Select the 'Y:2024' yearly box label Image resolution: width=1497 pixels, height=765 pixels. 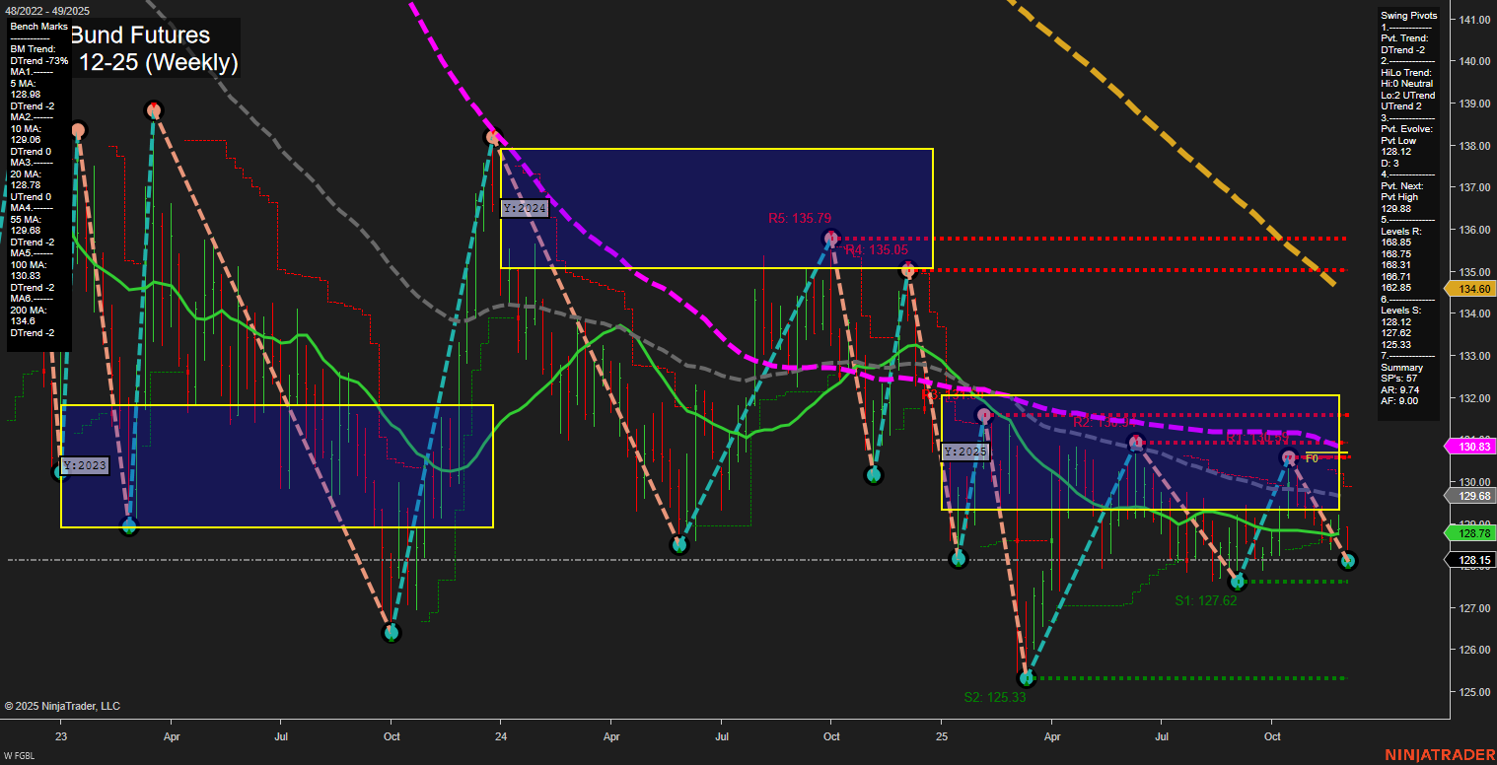pos(525,208)
